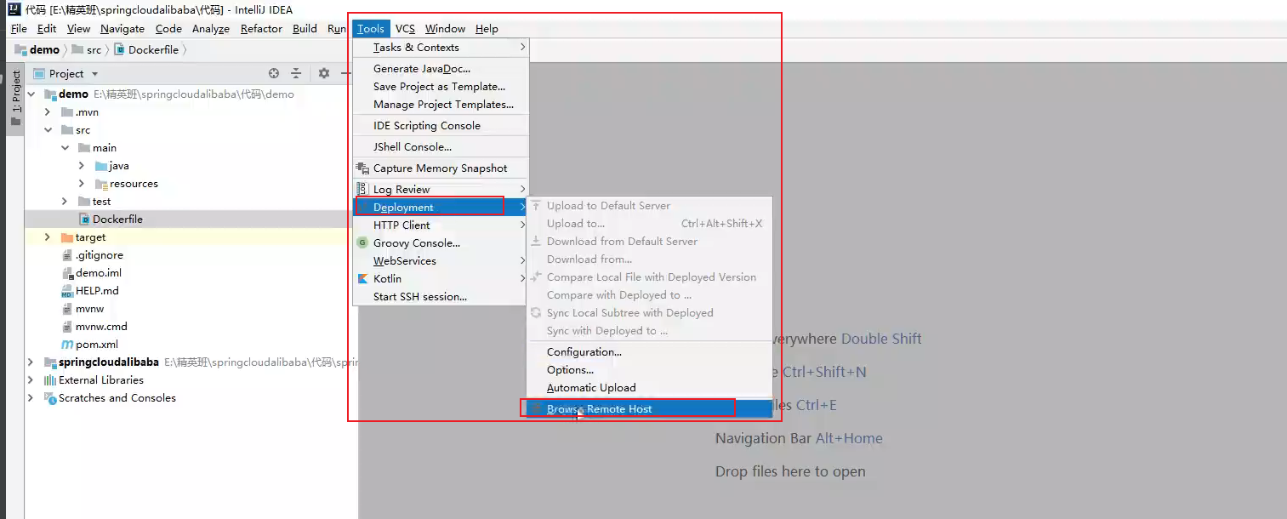Open the Refactor menu

tap(261, 29)
